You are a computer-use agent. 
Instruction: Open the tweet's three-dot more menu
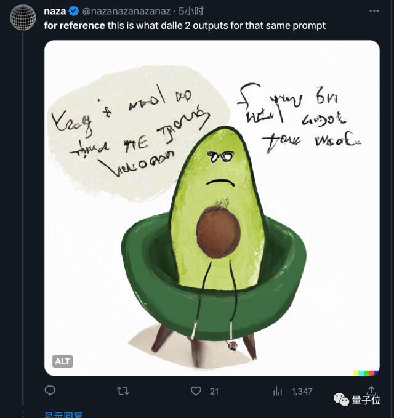(374, 11)
